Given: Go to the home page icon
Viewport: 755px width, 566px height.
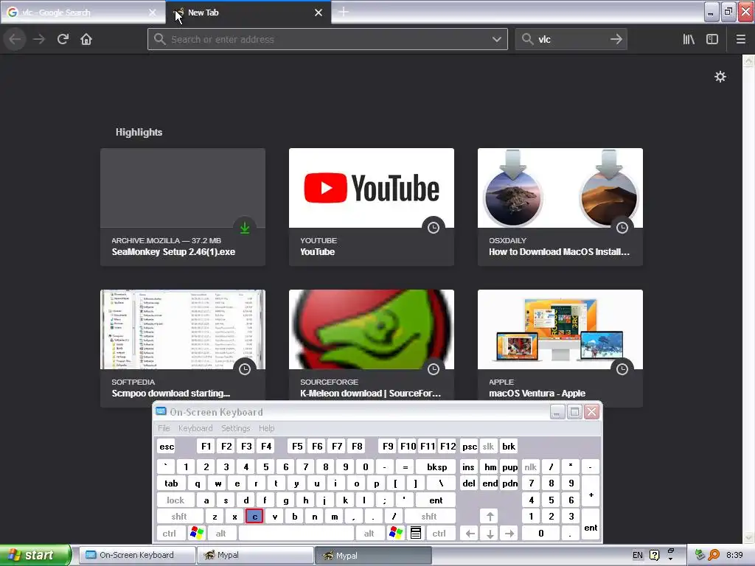Looking at the screenshot, I should click(86, 39).
